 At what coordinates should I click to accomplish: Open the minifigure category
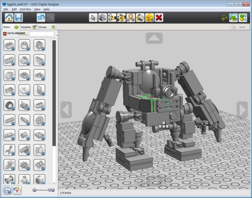coord(24,179)
